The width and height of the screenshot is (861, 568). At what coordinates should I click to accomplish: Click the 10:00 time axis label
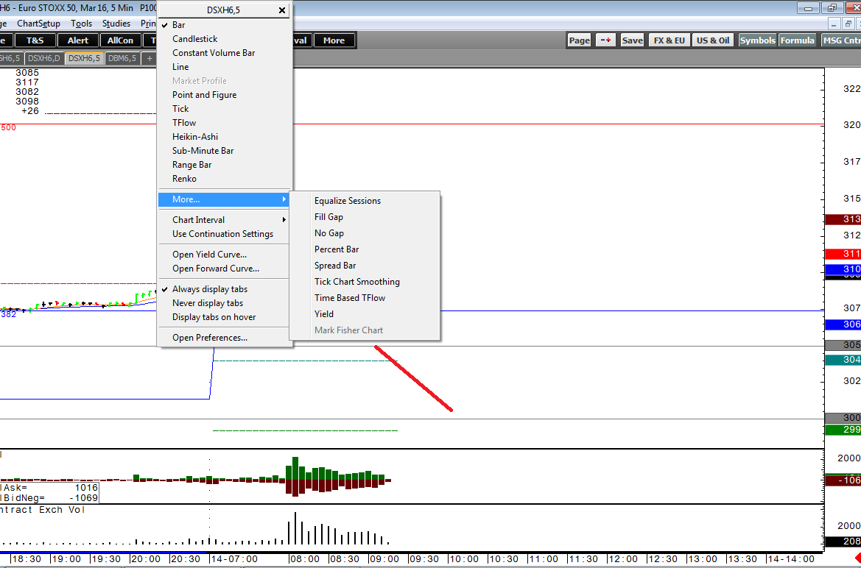coord(464,559)
